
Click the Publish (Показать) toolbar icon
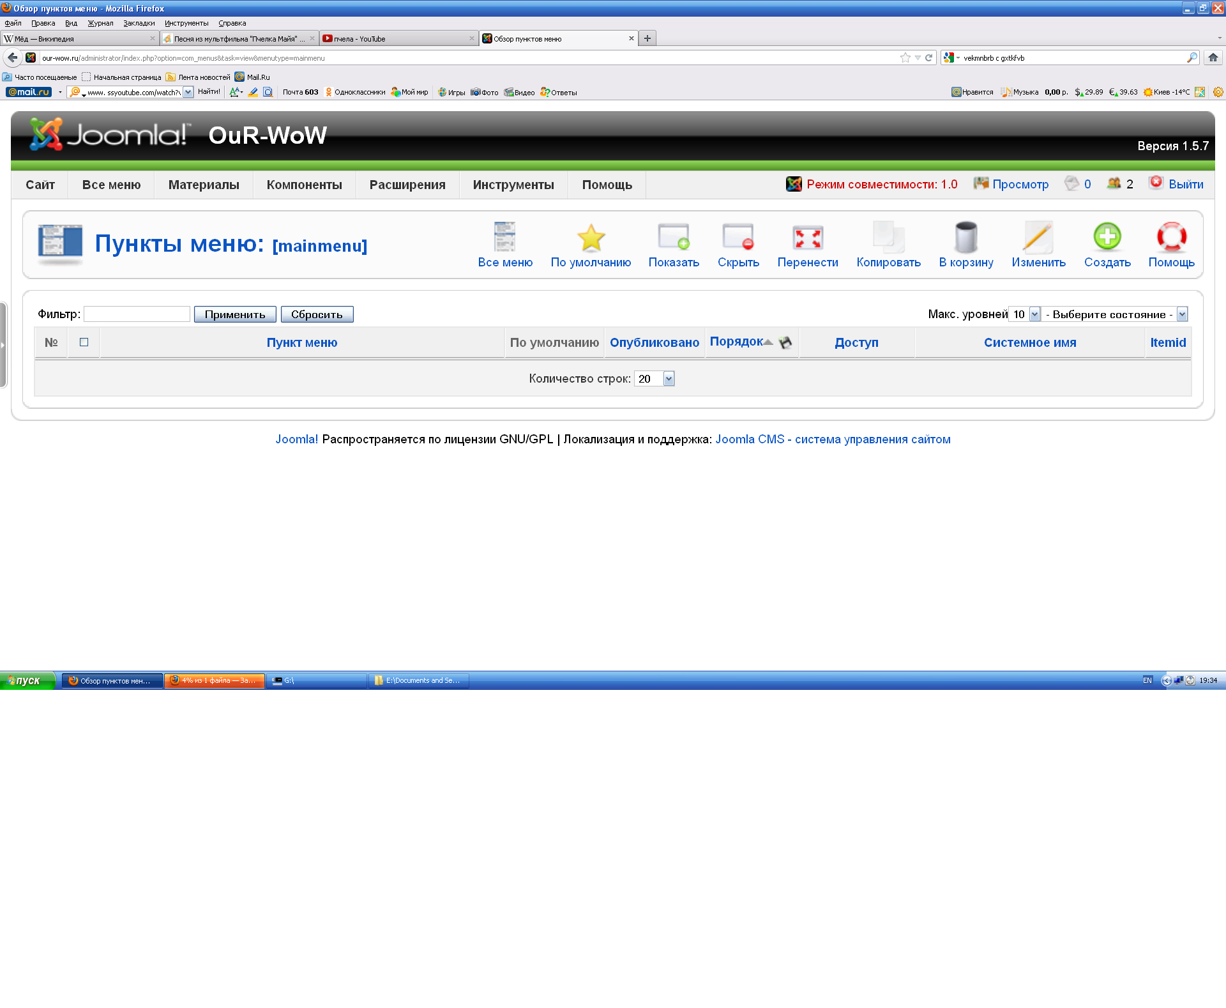coord(673,238)
